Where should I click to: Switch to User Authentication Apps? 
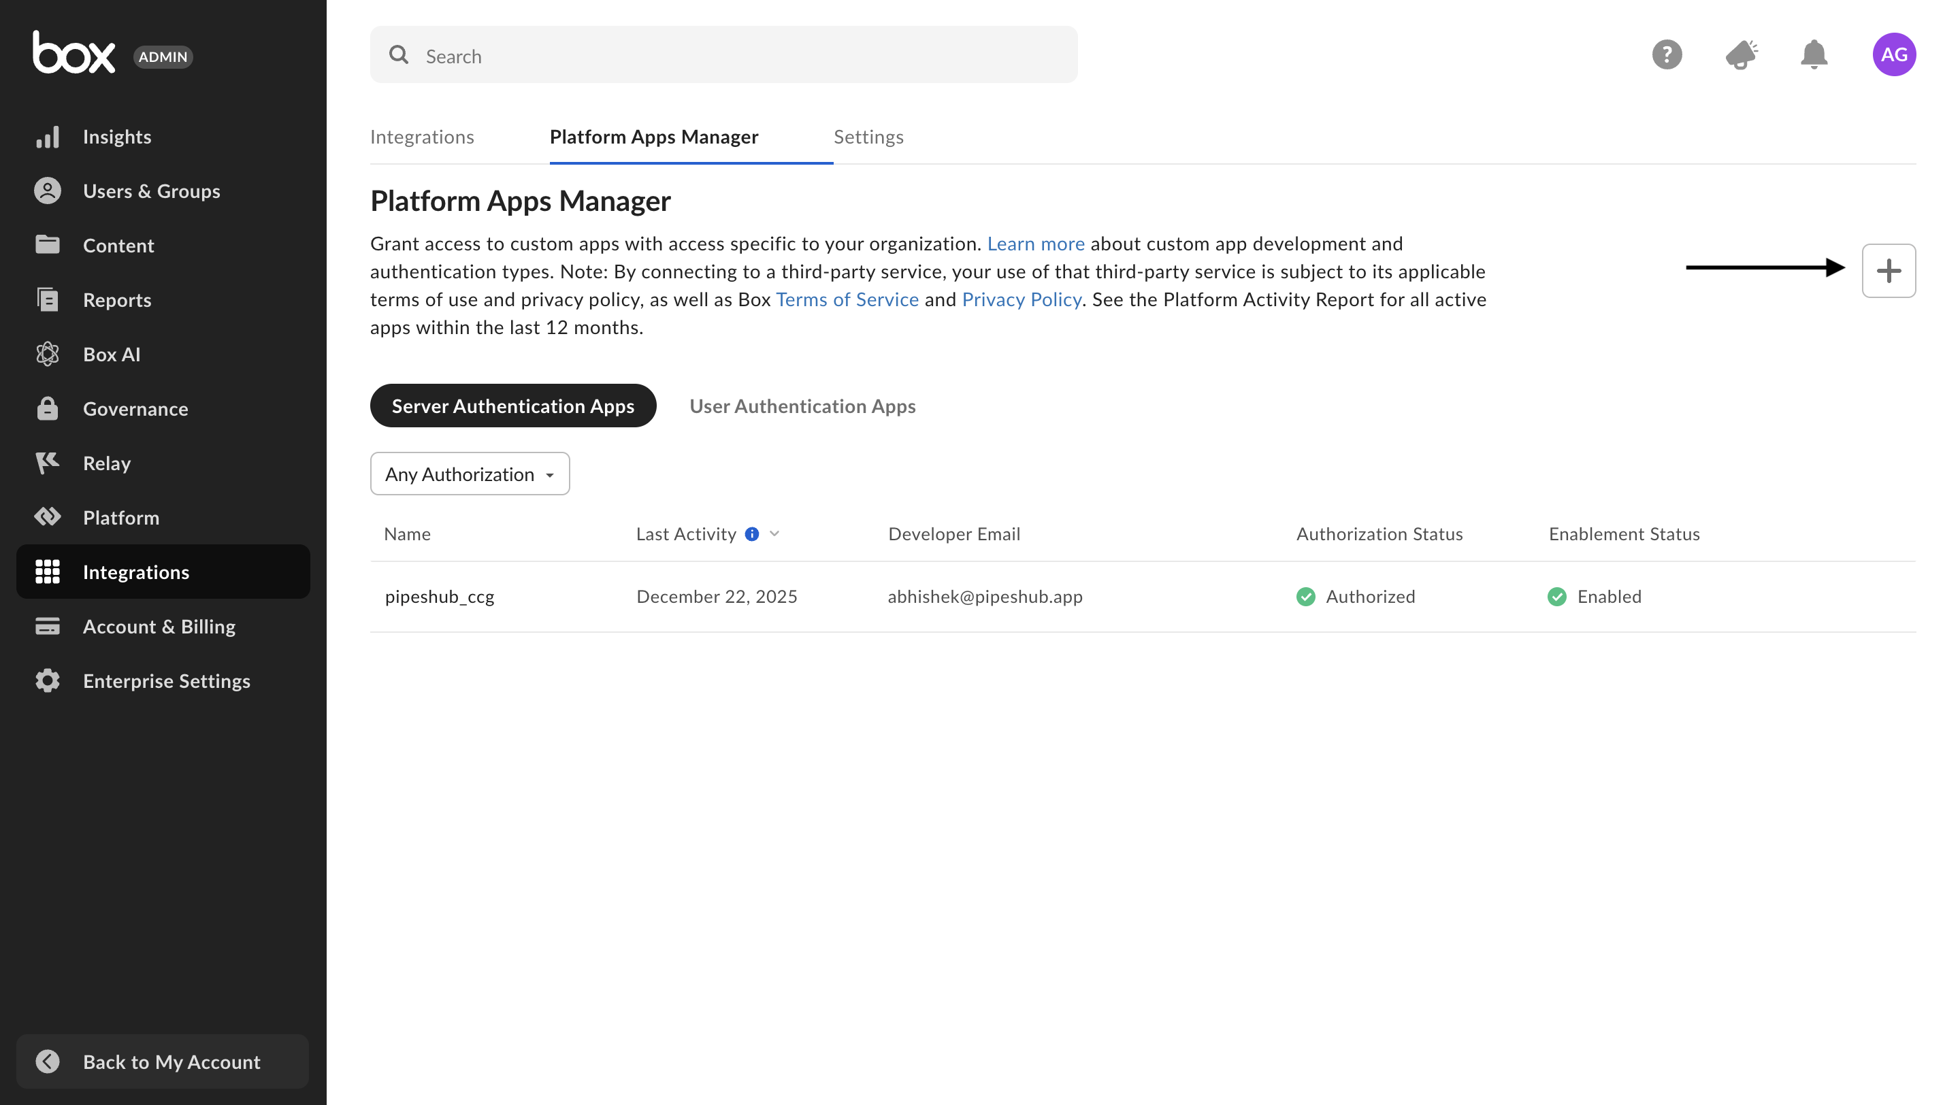[x=802, y=406]
